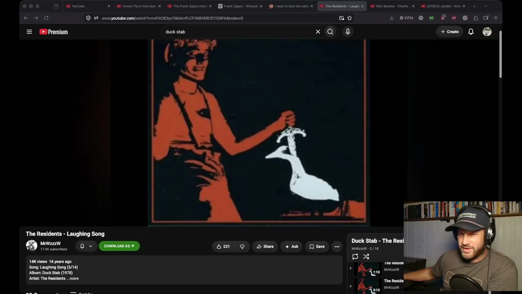The image size is (522, 294).
Task: Open MrWzzzW channel avatar
Action: click(x=31, y=245)
